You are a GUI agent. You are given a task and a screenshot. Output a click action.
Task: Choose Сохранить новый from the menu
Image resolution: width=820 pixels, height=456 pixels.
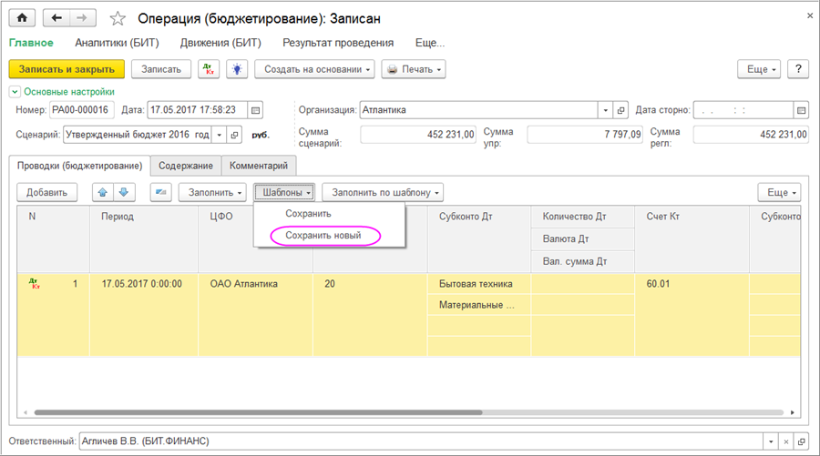(x=323, y=235)
